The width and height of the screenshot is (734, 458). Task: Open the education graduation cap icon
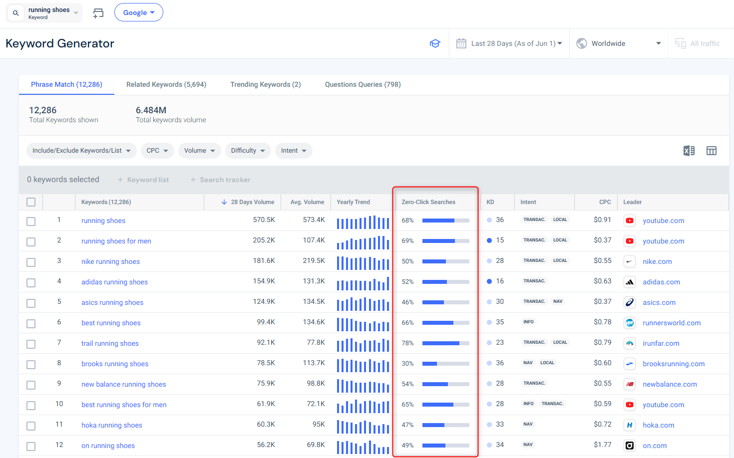click(x=435, y=43)
